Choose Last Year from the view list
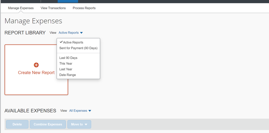Viewport: 269px width, 133px height. click(x=66, y=69)
